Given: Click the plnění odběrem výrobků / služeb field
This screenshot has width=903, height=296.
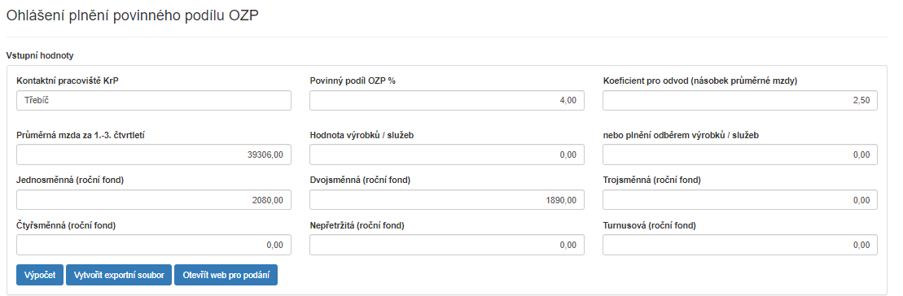Looking at the screenshot, I should (x=740, y=154).
